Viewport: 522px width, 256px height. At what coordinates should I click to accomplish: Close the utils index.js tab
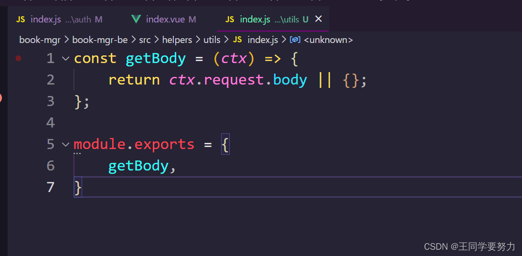319,19
